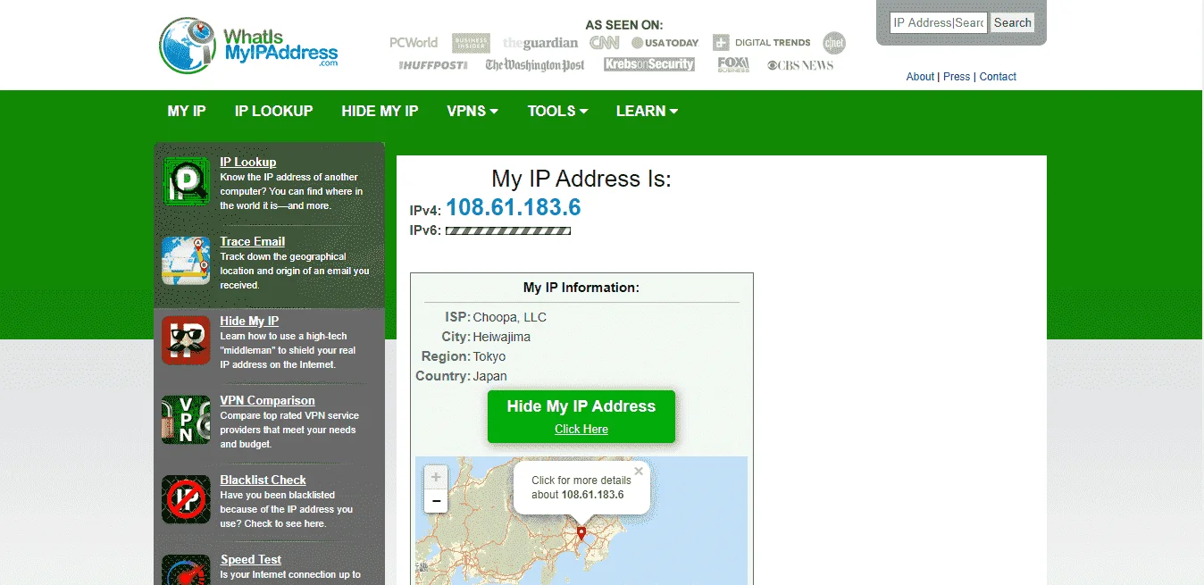1204x585 pixels.
Task: Click the red map location marker
Action: 581,533
